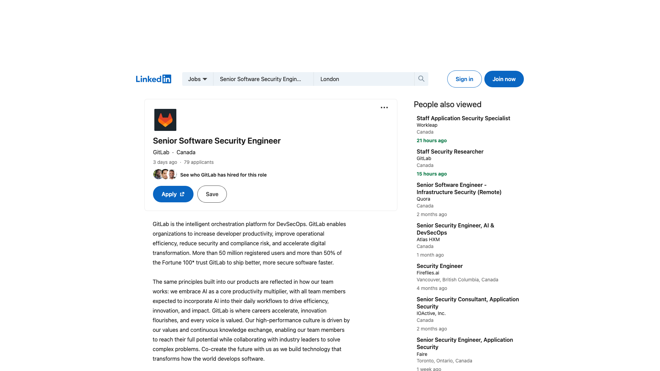The width and height of the screenshot is (660, 371).
Task: Click the Join now button
Action: [504, 79]
